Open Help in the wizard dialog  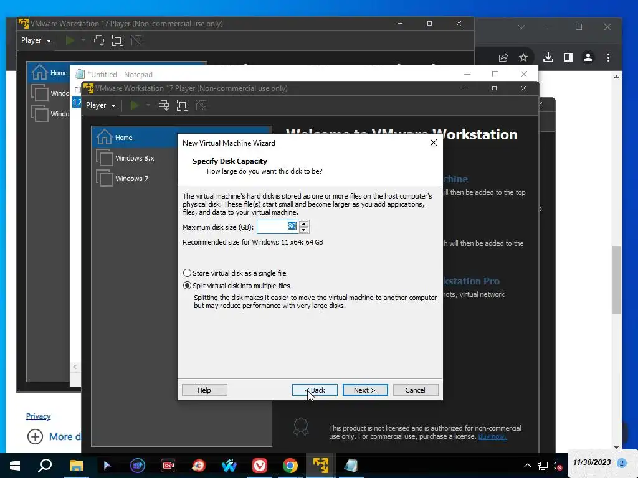click(x=204, y=390)
